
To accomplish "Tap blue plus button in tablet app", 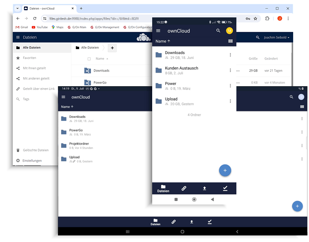I will click(x=297, y=206).
